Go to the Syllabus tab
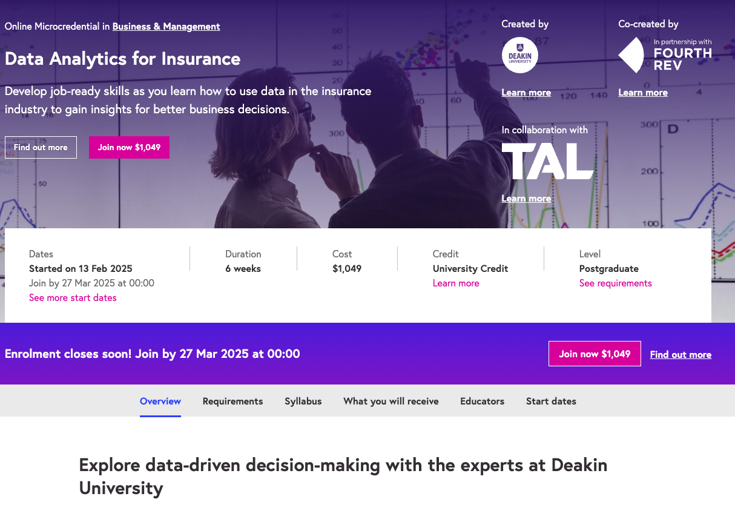735x505 pixels. [x=303, y=401]
